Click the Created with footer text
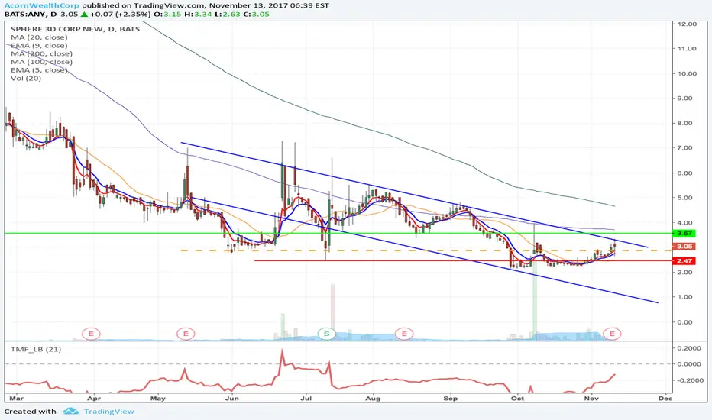712x420 pixels. click(30, 412)
